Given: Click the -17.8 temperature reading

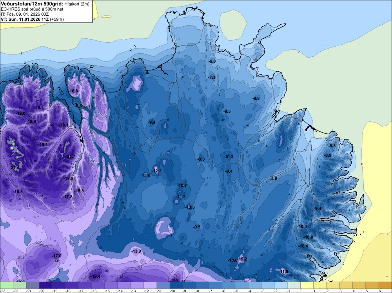Looking at the screenshot, I should [67, 197].
